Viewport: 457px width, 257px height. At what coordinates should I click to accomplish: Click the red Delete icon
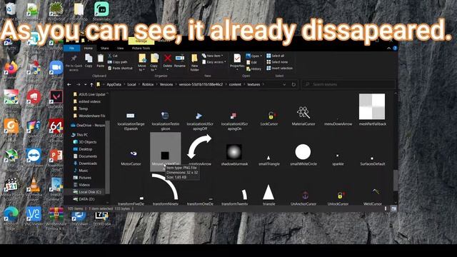[168, 59]
